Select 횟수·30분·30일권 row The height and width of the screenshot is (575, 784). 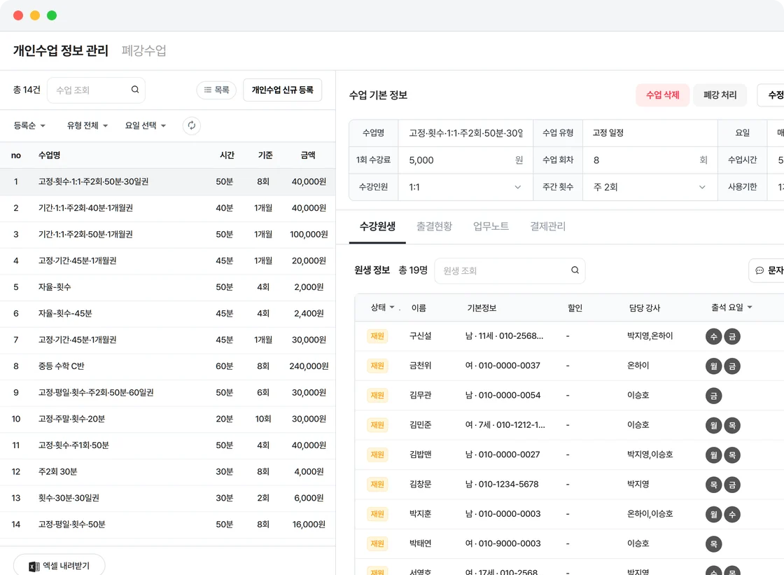pos(167,498)
